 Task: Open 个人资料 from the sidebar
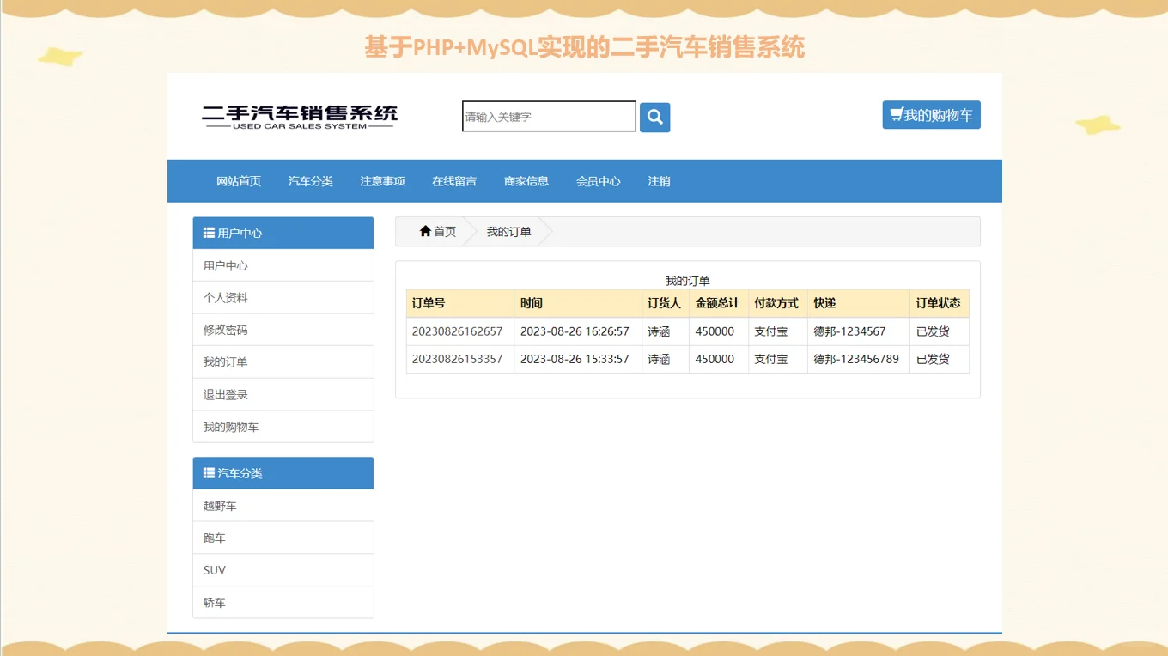click(224, 296)
